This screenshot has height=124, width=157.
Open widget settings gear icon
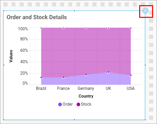coord(145,11)
